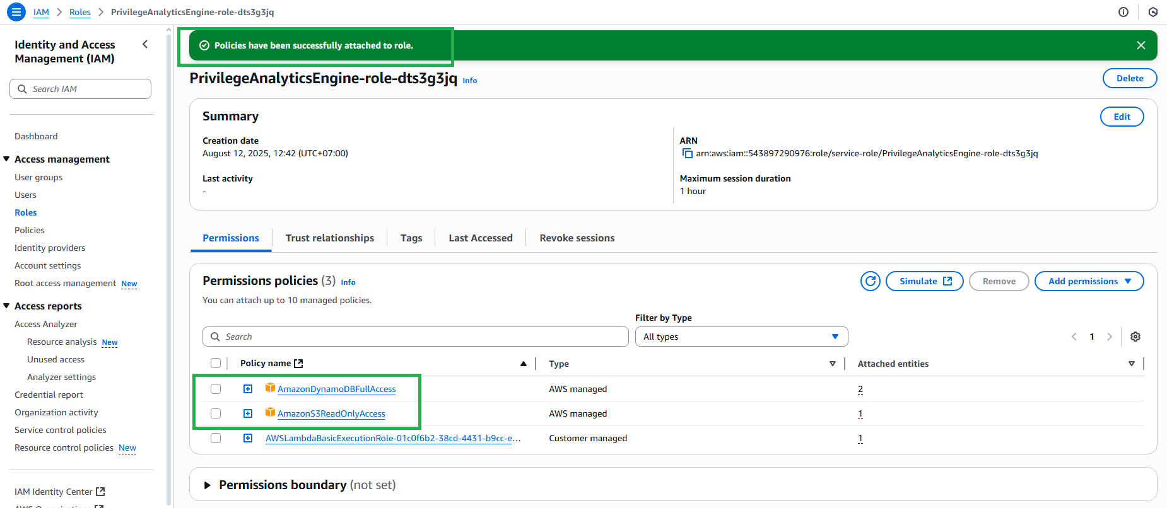Sort by Policy name ascending arrow
This screenshot has width=1167, height=508.
(x=524, y=364)
